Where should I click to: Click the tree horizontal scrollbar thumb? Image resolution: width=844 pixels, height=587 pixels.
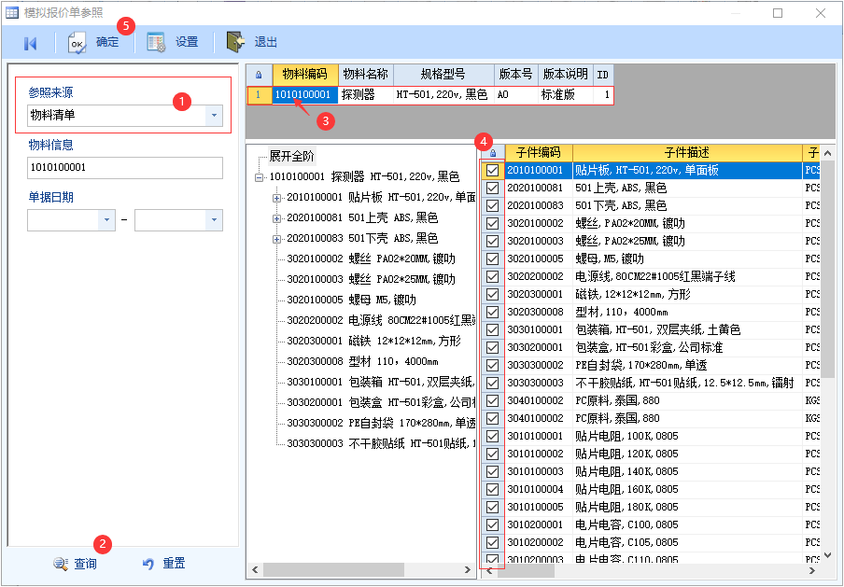[333, 569]
